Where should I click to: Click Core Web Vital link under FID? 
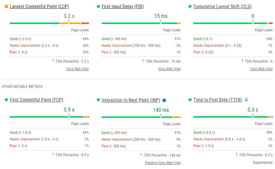click(x=170, y=69)
